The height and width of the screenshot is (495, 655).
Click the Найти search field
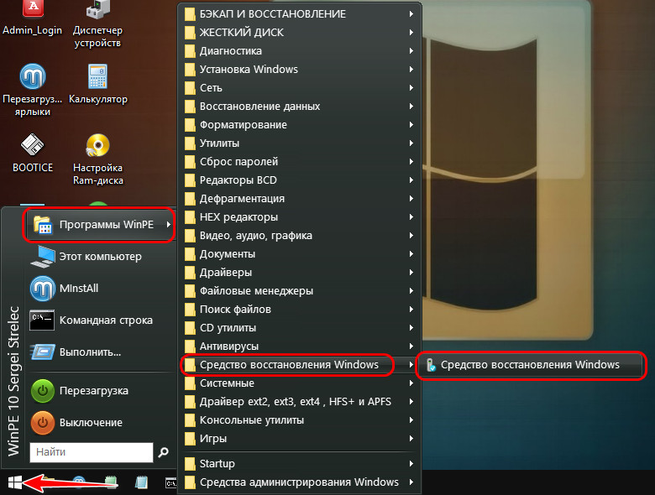[x=92, y=452]
